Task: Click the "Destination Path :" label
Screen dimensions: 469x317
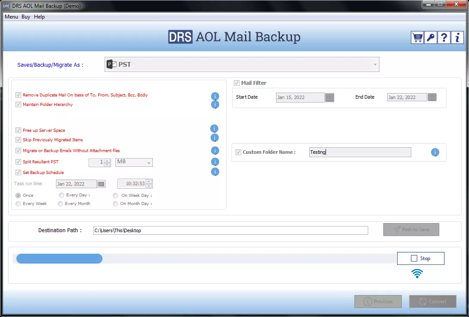Action: (x=60, y=230)
